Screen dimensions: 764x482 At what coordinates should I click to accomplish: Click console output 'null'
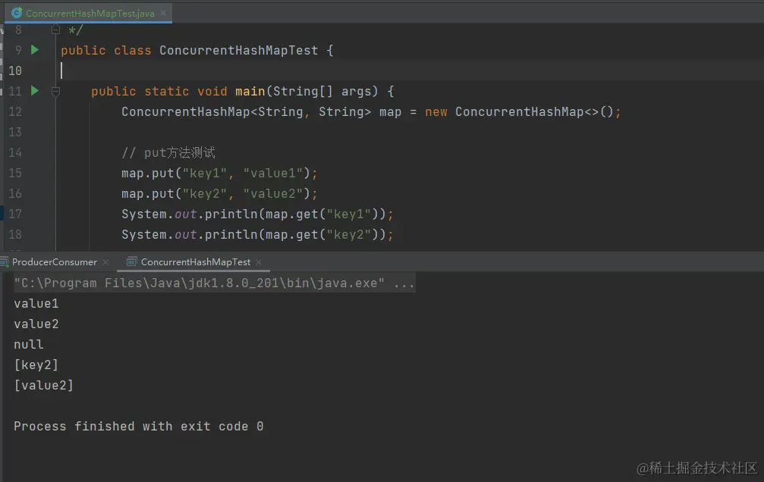point(29,344)
